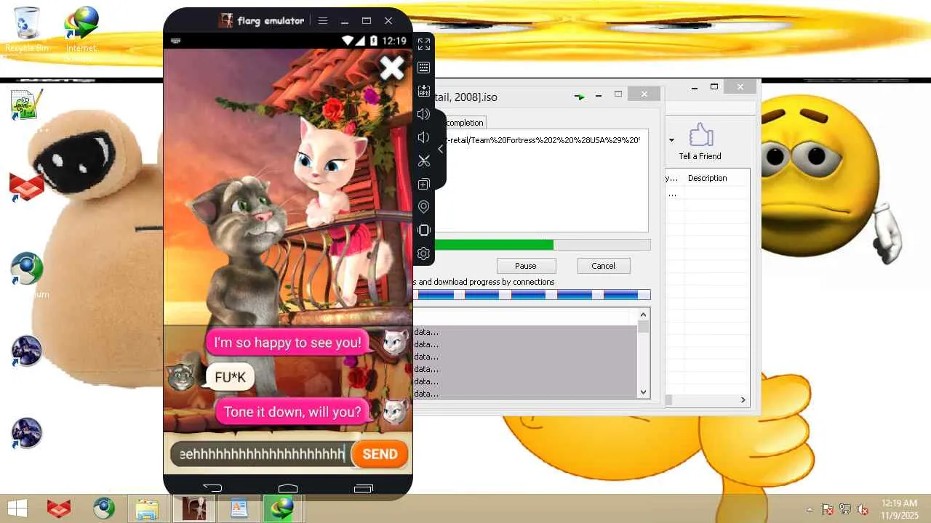Image resolution: width=931 pixels, height=523 pixels.
Task: Take a screenshot with the scissors icon
Action: (x=424, y=161)
